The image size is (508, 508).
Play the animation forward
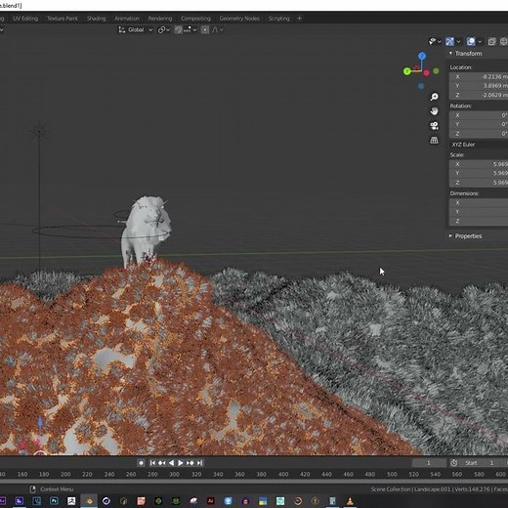pos(181,463)
